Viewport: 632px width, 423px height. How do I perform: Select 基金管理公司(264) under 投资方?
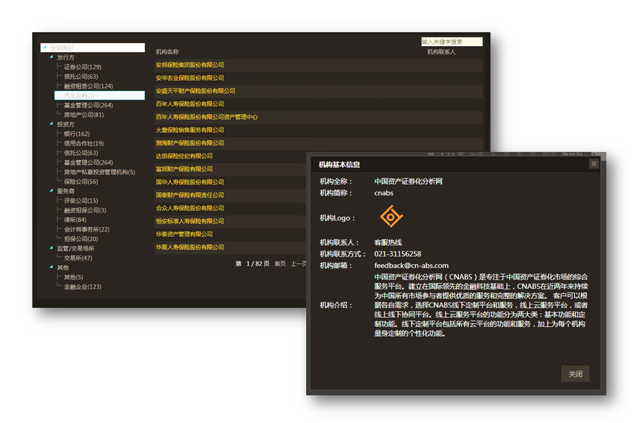pos(88,162)
